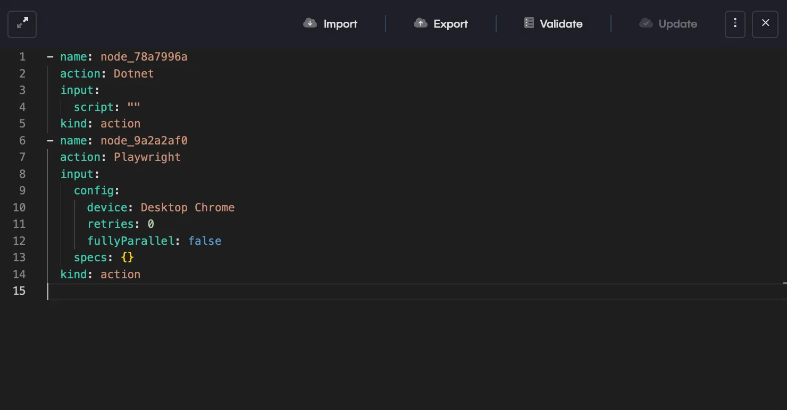Close the YAML editor panel
Screen dimensions: 787x410
click(x=765, y=24)
